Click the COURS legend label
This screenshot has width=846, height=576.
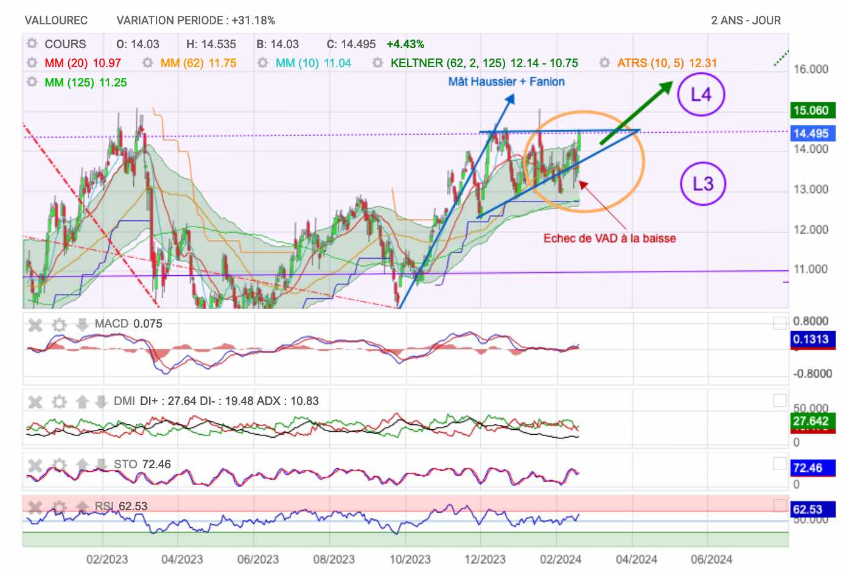pyautogui.click(x=65, y=44)
